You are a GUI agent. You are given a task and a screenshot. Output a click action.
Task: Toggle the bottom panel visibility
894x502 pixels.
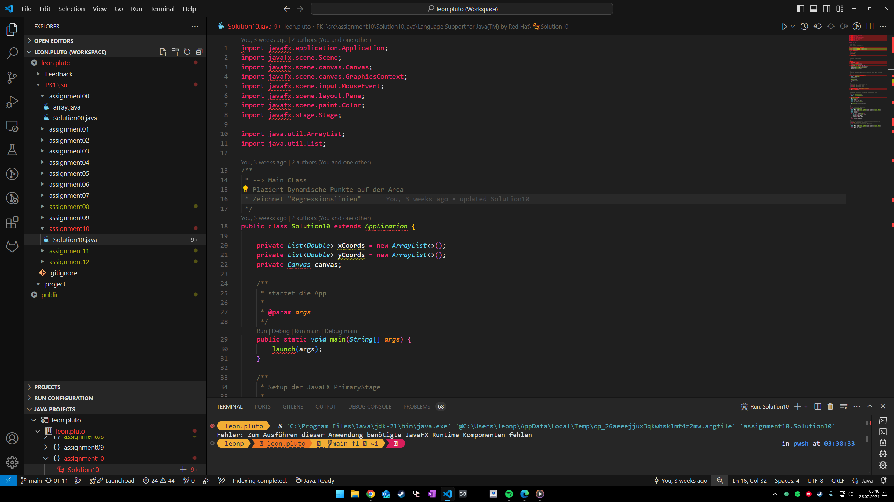[x=813, y=8]
